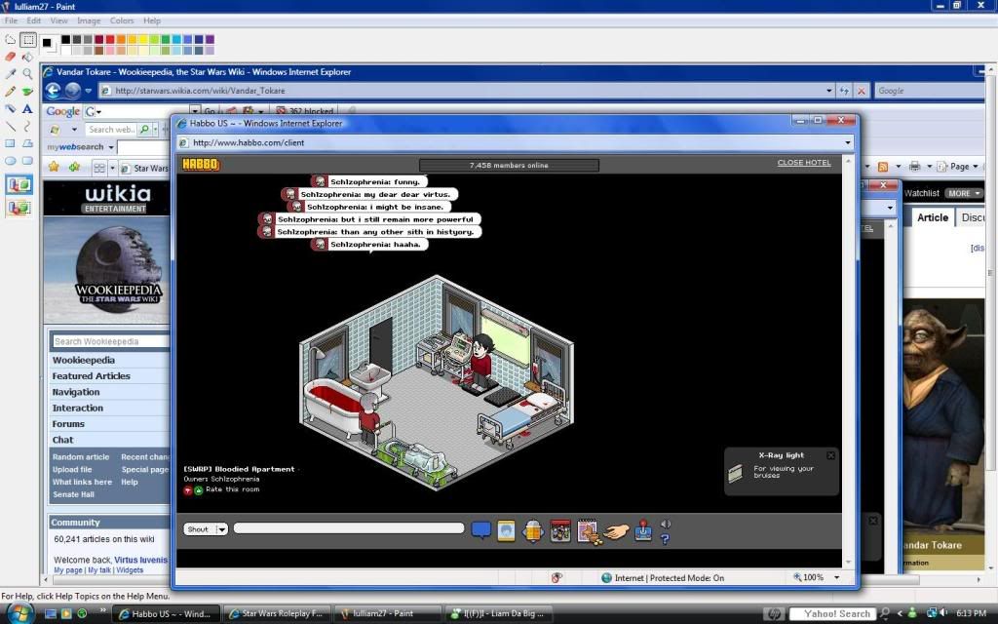The image size is (998, 624).
Task: Click the CLOSE HOTEL link
Action: [x=804, y=163]
